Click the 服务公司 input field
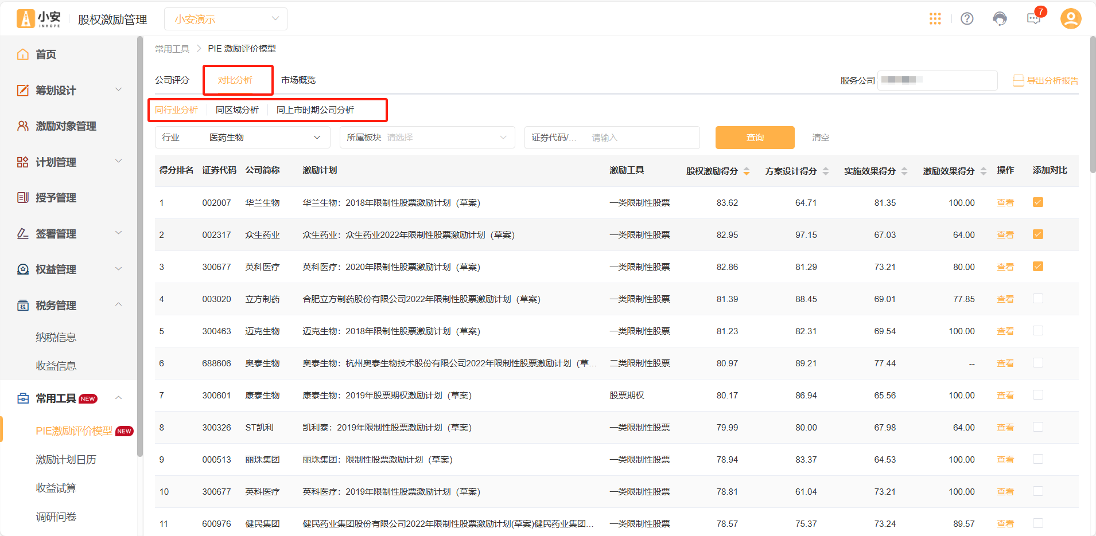The height and width of the screenshot is (536, 1096). click(938, 80)
